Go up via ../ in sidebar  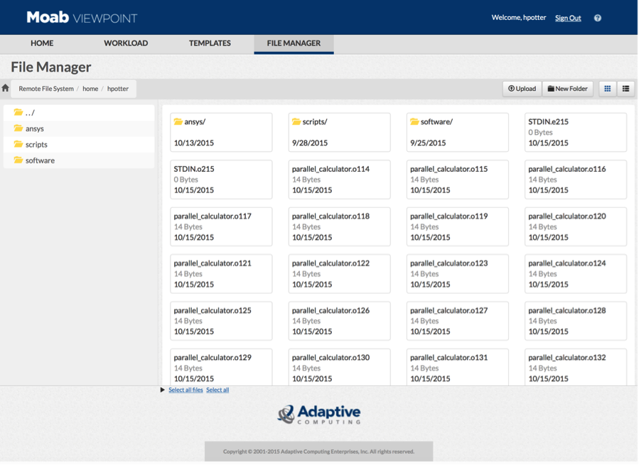[79, 112]
